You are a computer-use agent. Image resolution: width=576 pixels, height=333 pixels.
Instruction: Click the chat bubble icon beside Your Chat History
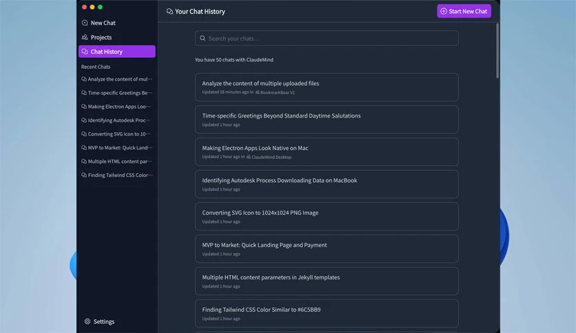click(169, 12)
